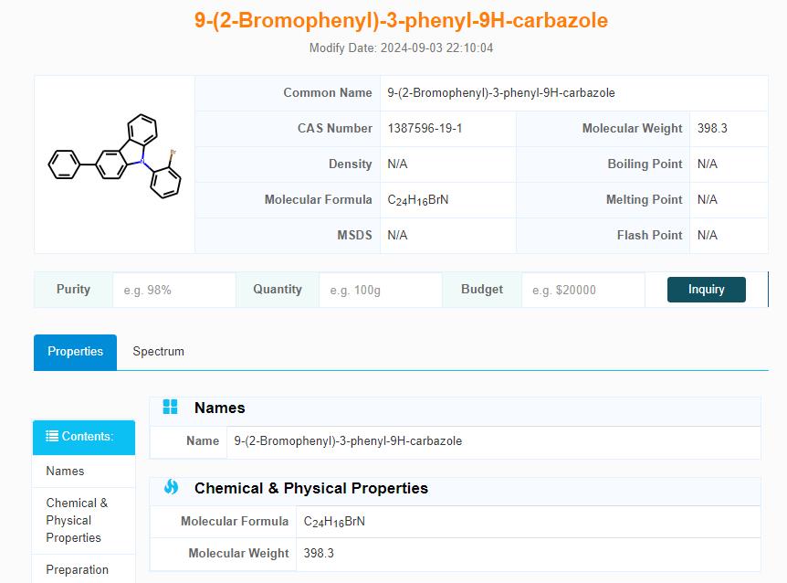Click the Name value in Names section
Screen dimensions: 787x583
348,440
